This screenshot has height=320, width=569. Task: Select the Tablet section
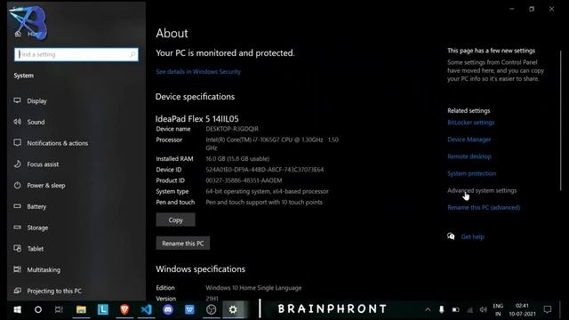pyautogui.click(x=36, y=249)
